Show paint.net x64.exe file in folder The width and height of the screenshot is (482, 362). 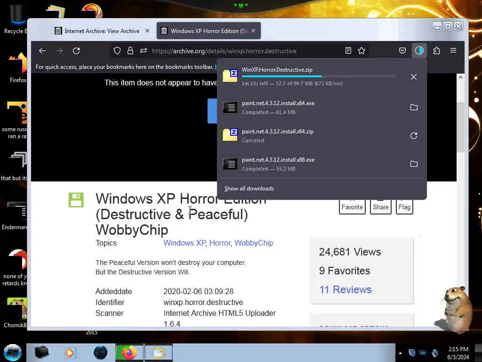pos(414,107)
